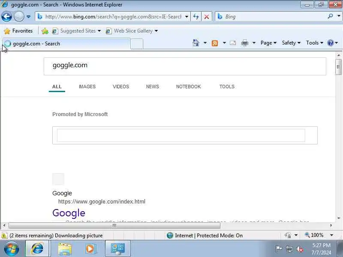Screen dimensions: 343x257
Task: Open the Tools menu
Action: click(315, 43)
